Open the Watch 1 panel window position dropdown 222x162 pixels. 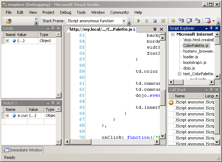[48, 103]
